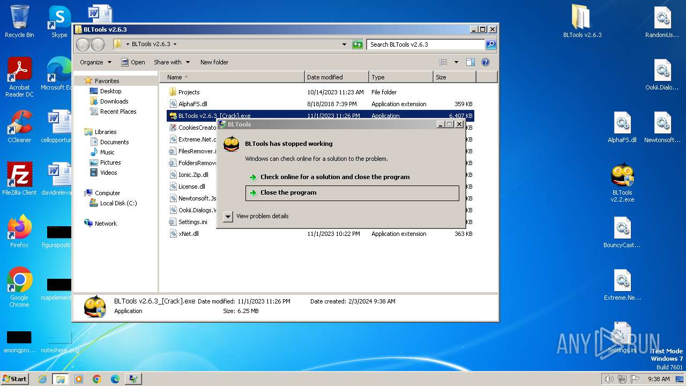Launch Skype from the desktop
The image size is (686, 386).
coord(59,21)
